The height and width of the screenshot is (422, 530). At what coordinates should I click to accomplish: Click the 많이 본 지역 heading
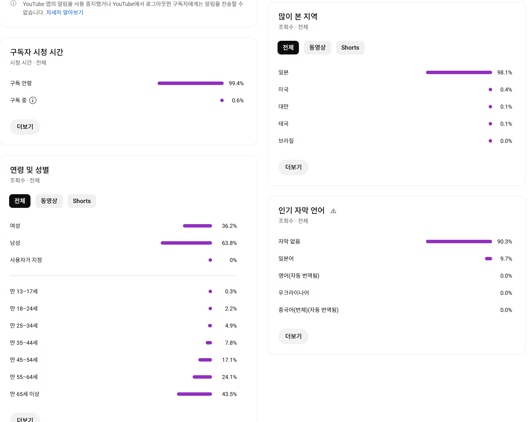click(298, 17)
